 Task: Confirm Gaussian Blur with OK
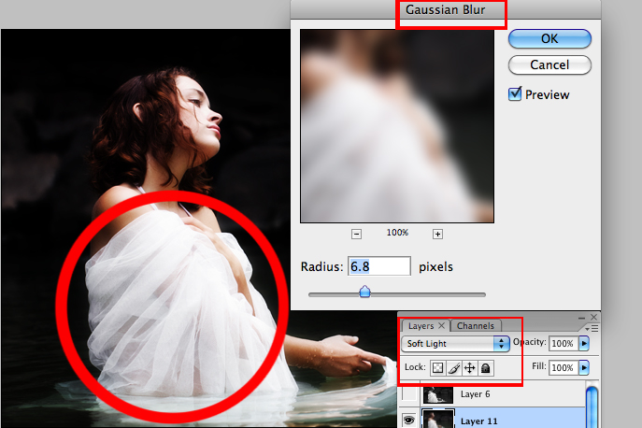549,38
